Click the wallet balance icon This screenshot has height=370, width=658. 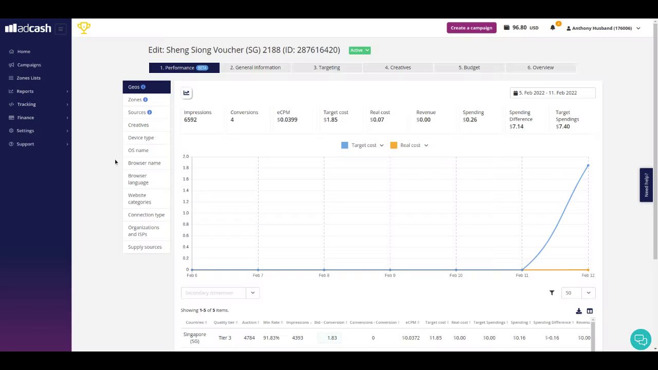507,28
